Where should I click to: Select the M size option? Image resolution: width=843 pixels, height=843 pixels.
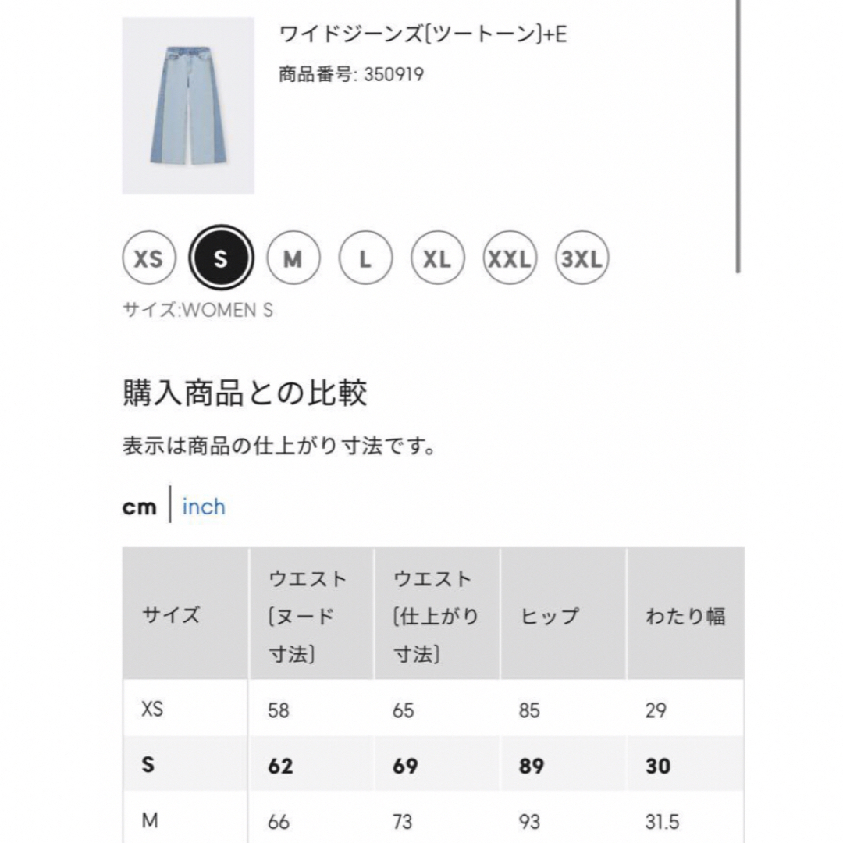coord(293,258)
